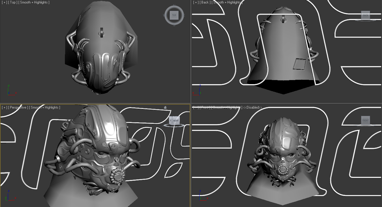Click the W compass letter on the Top ViewCube

[164, 15]
